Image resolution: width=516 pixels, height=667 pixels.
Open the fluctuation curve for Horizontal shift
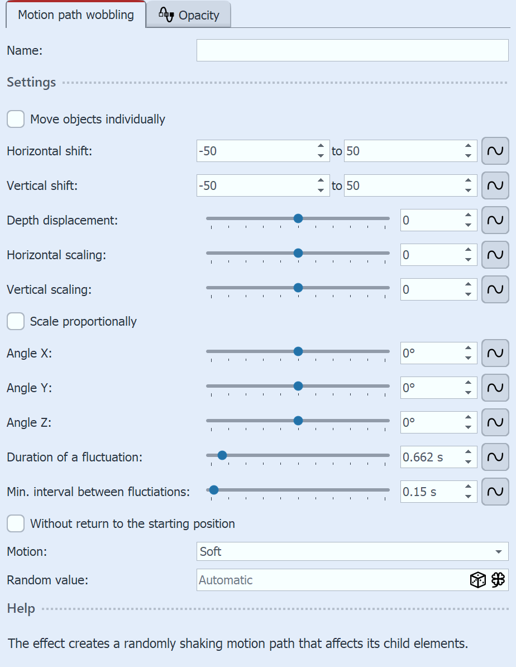coord(495,151)
